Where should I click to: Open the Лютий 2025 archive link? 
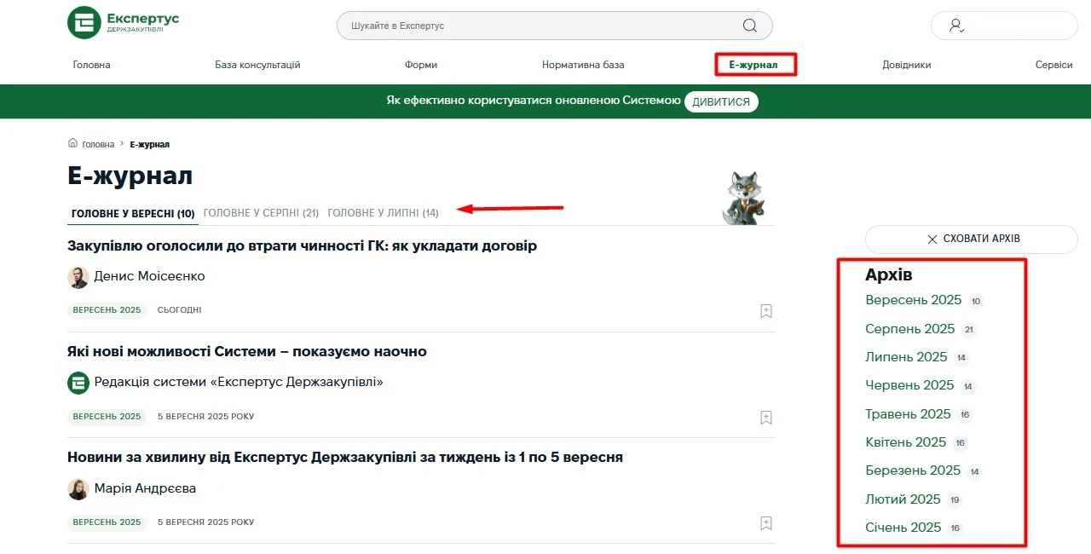(x=903, y=499)
